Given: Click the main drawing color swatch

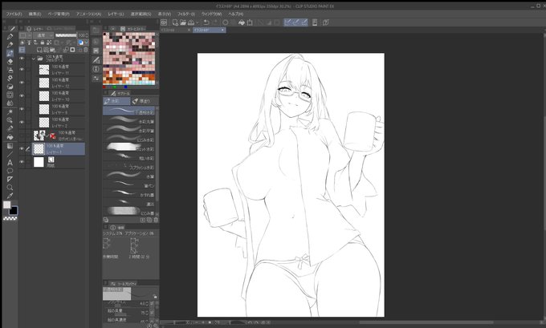Looking at the screenshot, I should click(7, 204).
